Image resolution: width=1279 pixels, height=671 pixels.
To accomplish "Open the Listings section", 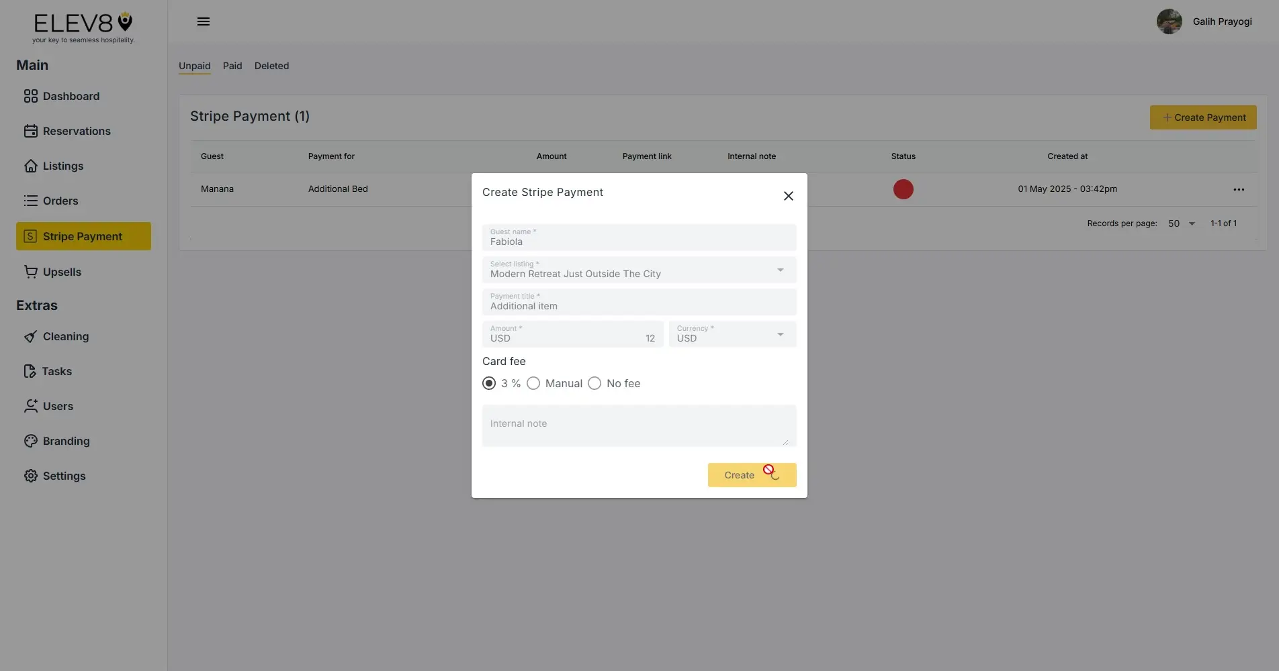I will pos(62,166).
